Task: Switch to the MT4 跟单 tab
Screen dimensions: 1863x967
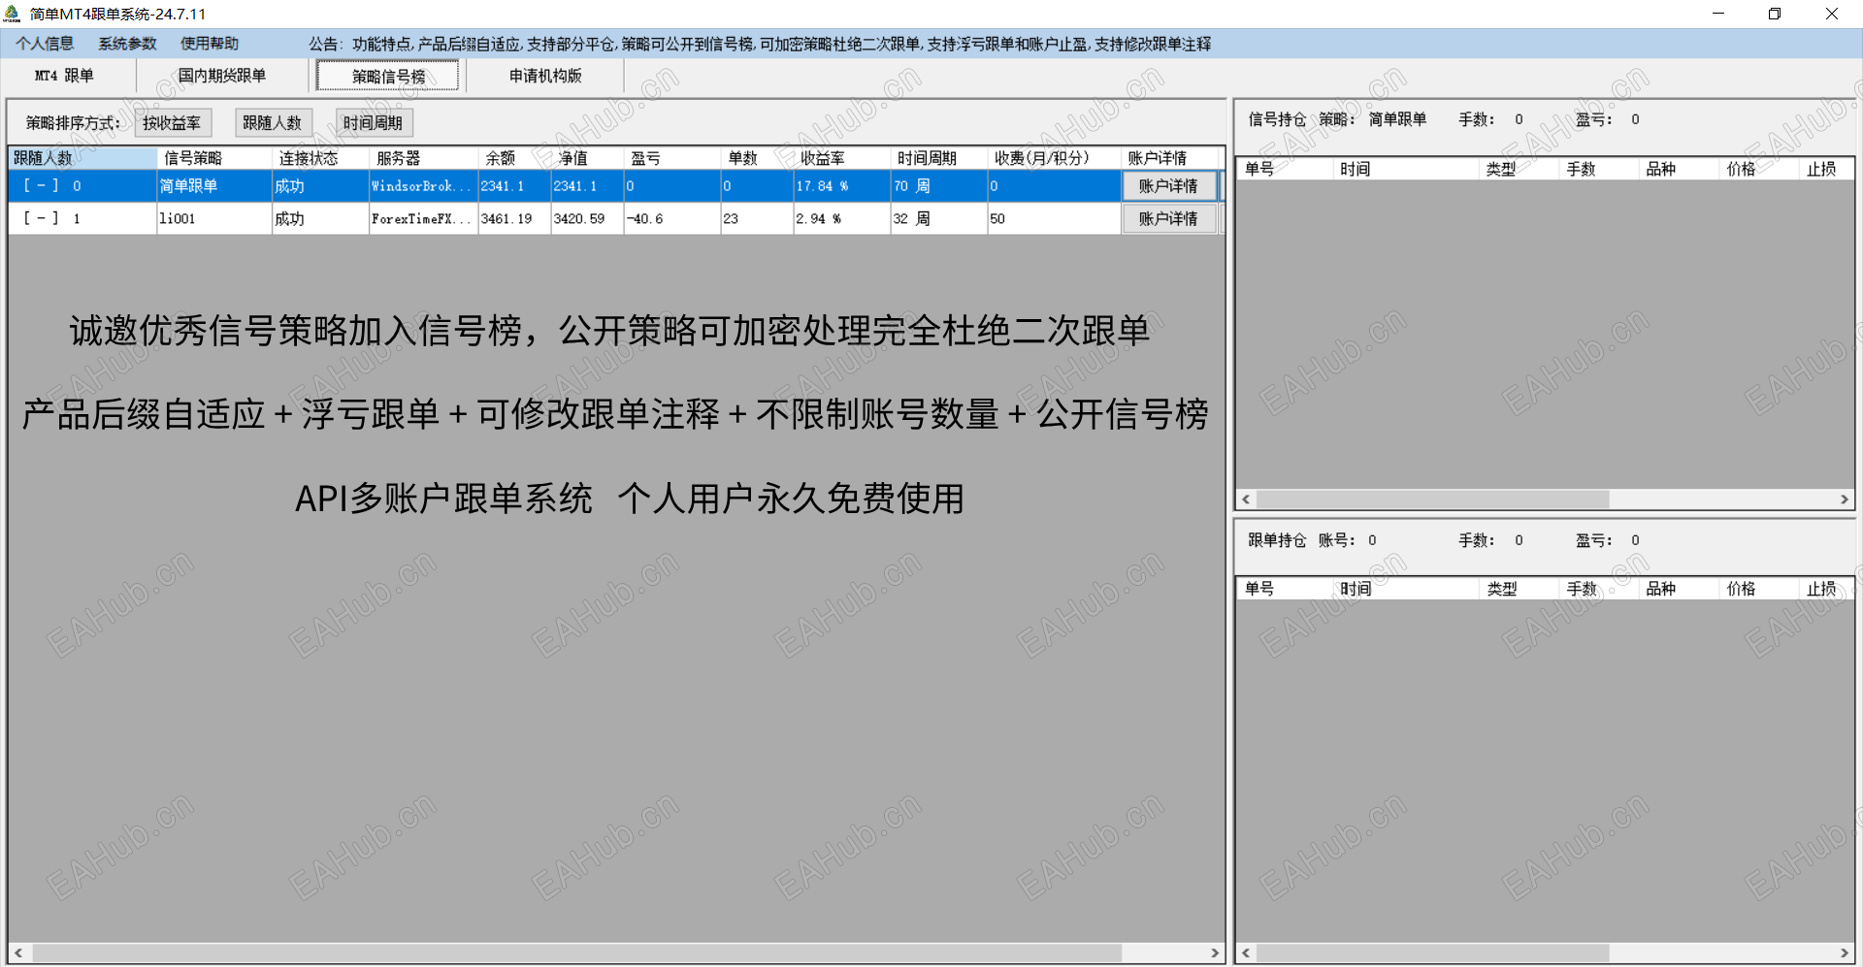Action: pos(64,75)
